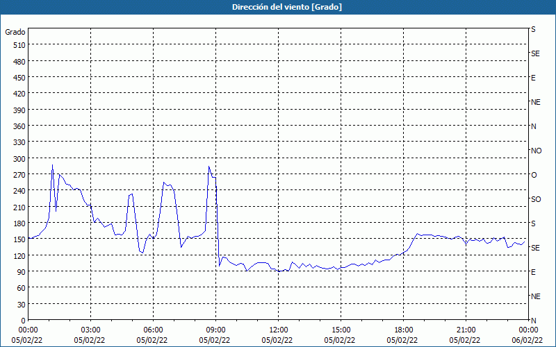The width and height of the screenshot is (556, 347).
Task: Select the "150" y-axis value
Action: [20, 239]
